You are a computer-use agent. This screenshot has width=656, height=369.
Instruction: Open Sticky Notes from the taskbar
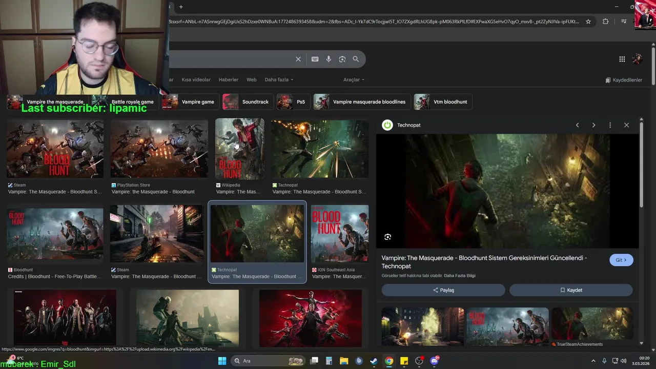(404, 361)
